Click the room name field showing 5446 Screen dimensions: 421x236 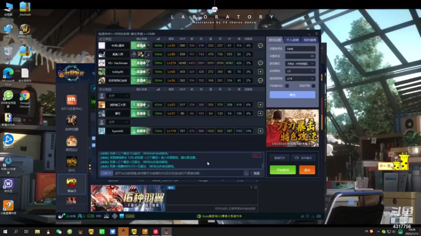click(300, 49)
